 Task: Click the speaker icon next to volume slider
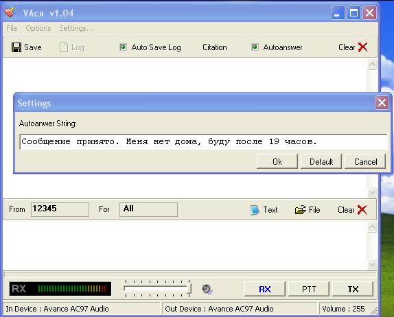tap(207, 289)
